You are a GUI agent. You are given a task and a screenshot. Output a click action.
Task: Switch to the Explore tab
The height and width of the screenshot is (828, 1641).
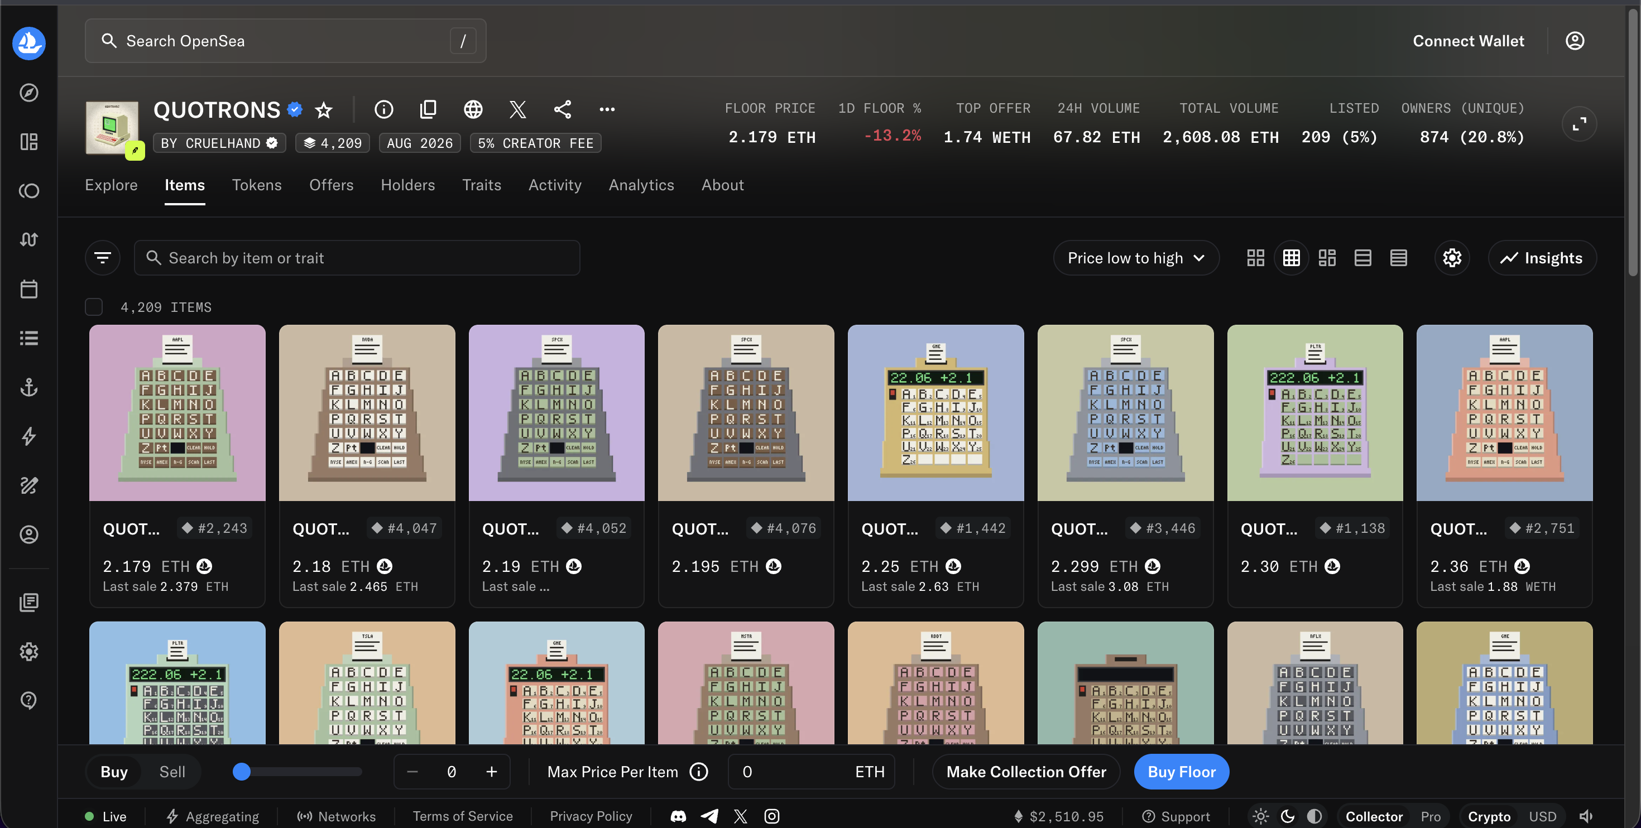coord(111,185)
